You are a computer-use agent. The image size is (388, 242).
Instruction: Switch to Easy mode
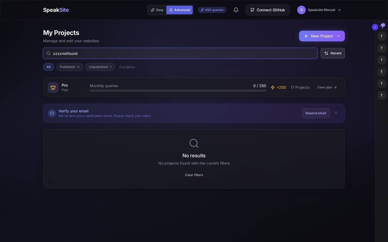(x=157, y=10)
